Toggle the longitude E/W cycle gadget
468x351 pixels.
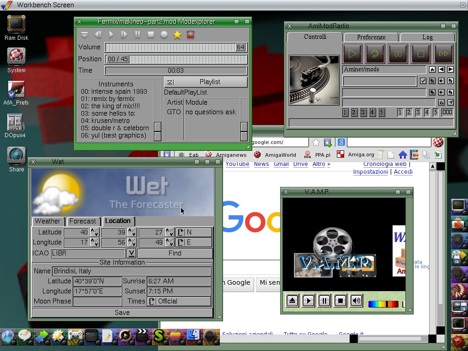pyautogui.click(x=194, y=242)
